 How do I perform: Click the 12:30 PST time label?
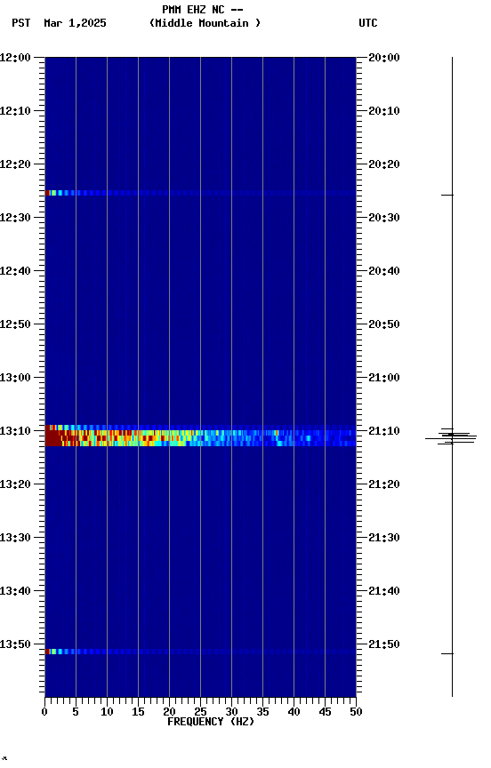tap(15, 218)
